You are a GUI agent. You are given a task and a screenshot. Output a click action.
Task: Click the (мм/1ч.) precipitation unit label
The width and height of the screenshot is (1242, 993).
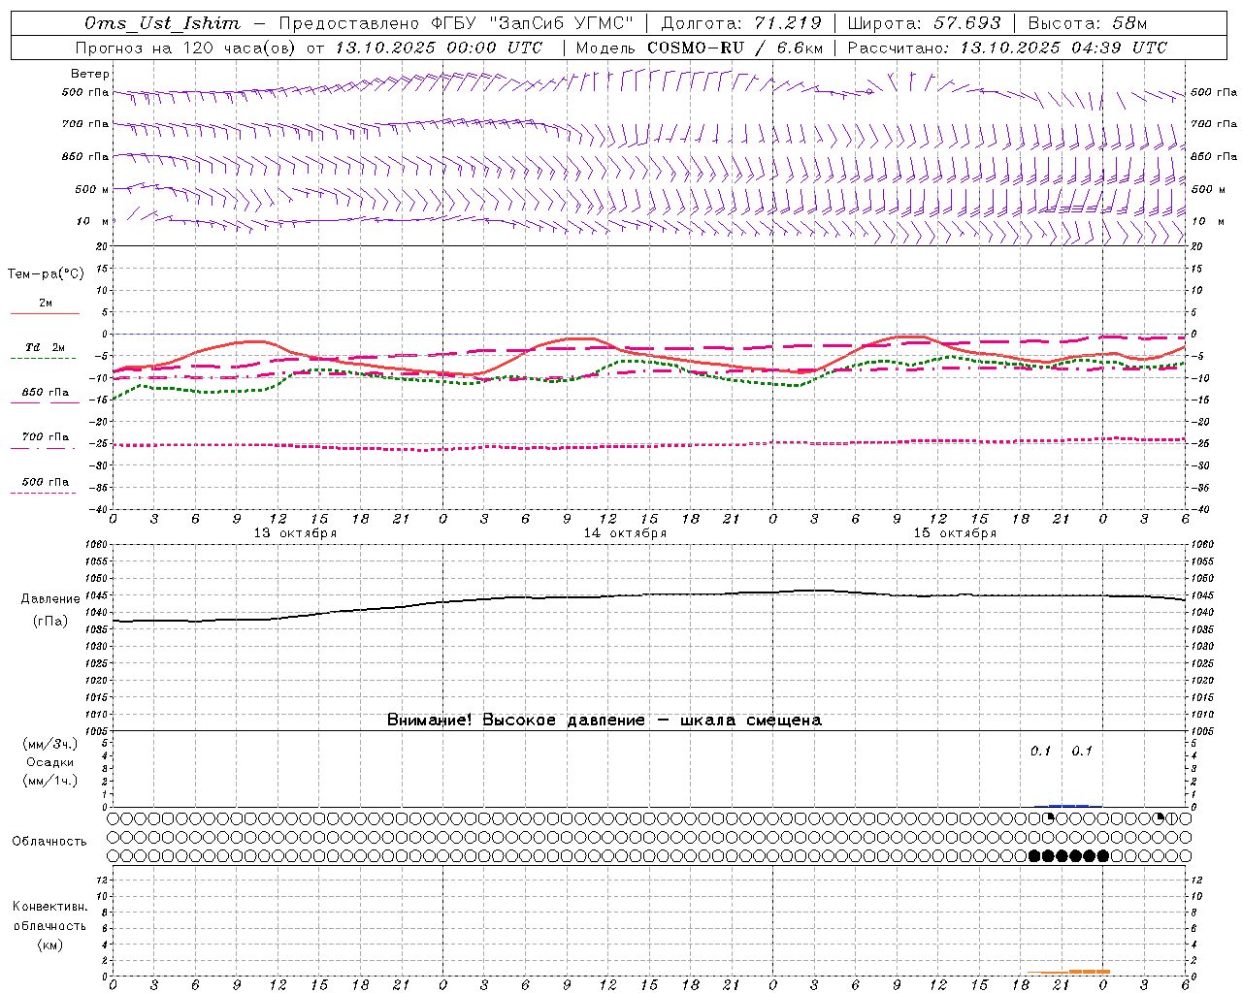50,781
